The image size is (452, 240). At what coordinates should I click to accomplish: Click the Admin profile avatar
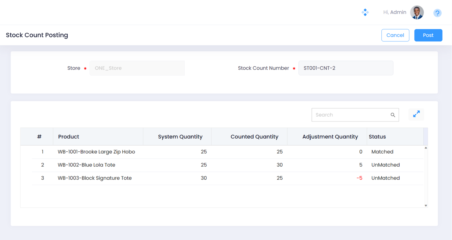point(417,12)
